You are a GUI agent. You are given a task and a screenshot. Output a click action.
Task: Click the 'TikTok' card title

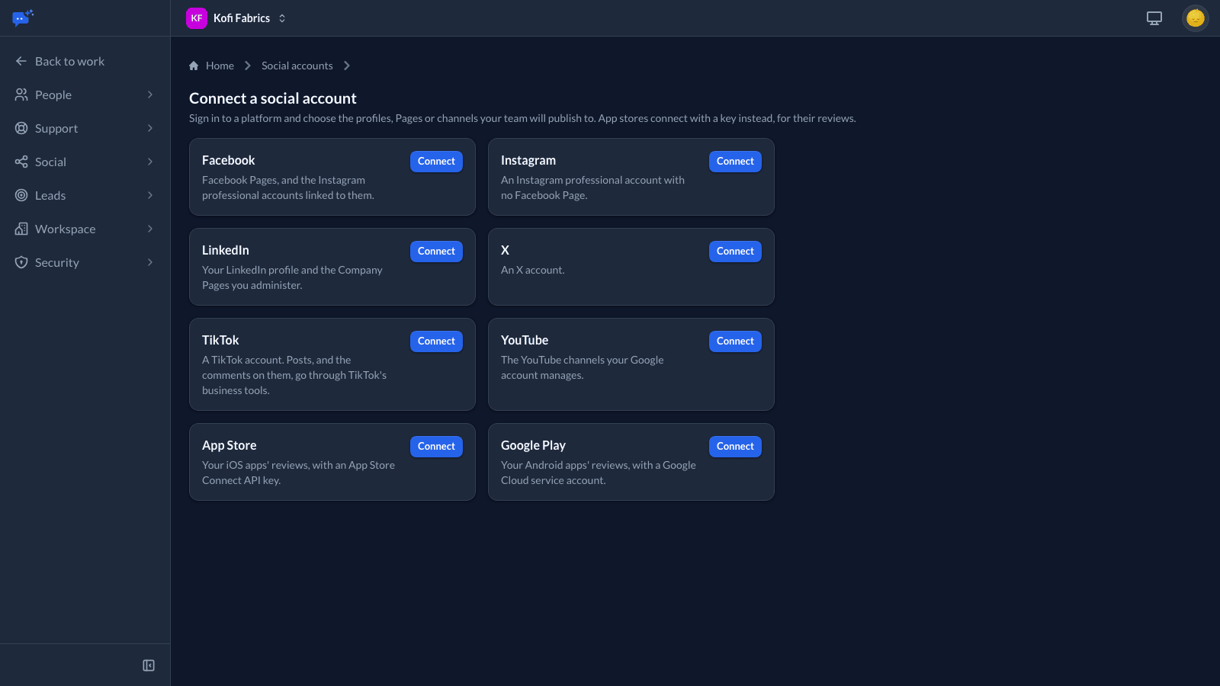pos(220,340)
